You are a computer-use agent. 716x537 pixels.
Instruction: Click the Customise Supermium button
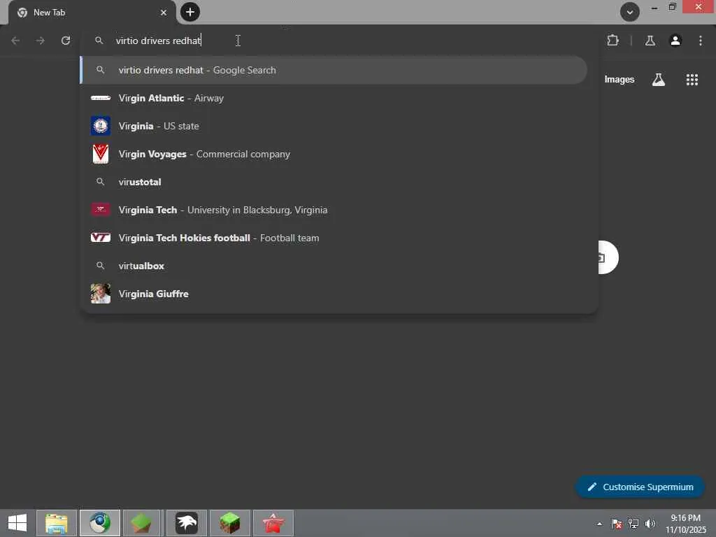[640, 487]
